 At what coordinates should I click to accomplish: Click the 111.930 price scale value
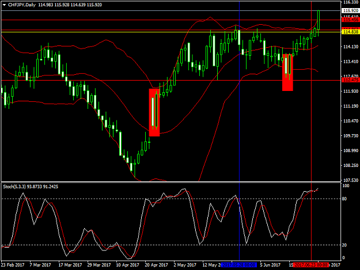(351, 92)
